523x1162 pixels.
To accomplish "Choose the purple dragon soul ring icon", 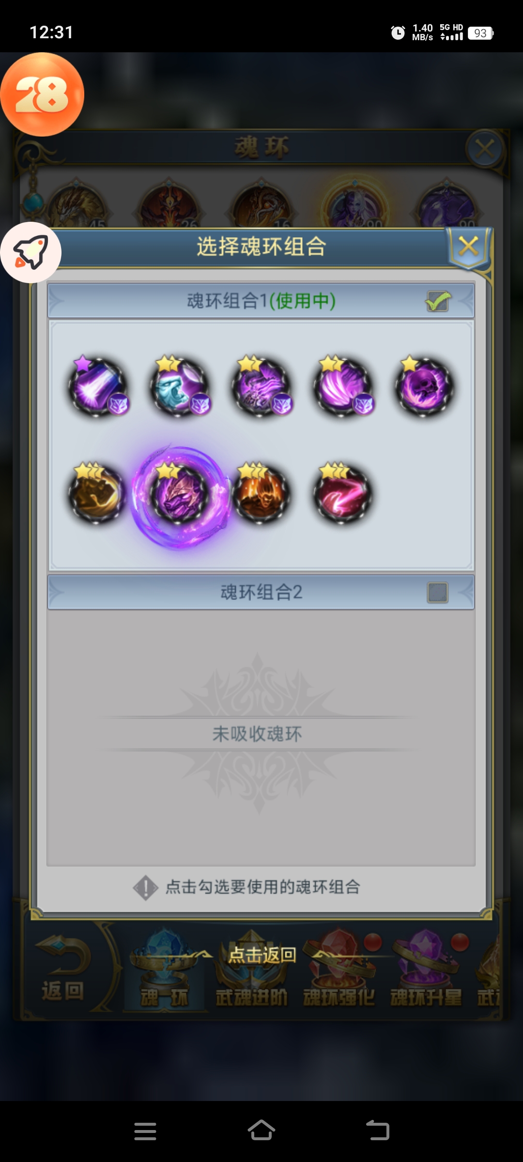I will coord(261,387).
